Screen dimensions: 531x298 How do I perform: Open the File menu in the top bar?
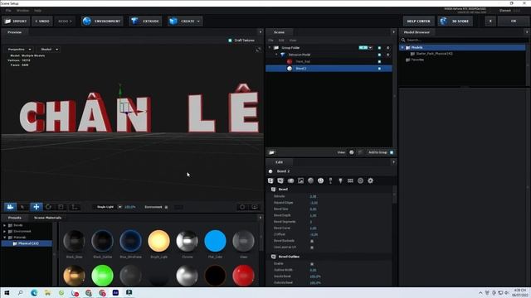8,11
